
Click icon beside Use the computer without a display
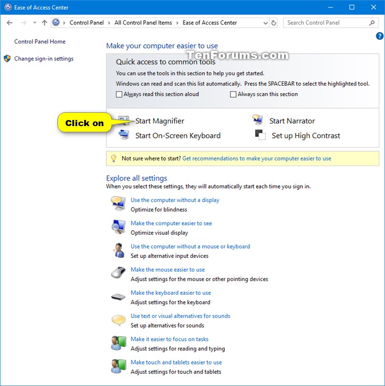point(118,204)
